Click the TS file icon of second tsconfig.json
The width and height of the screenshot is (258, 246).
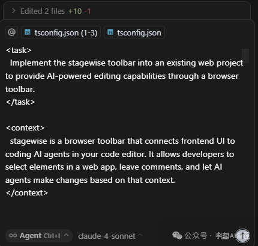pos(110,32)
